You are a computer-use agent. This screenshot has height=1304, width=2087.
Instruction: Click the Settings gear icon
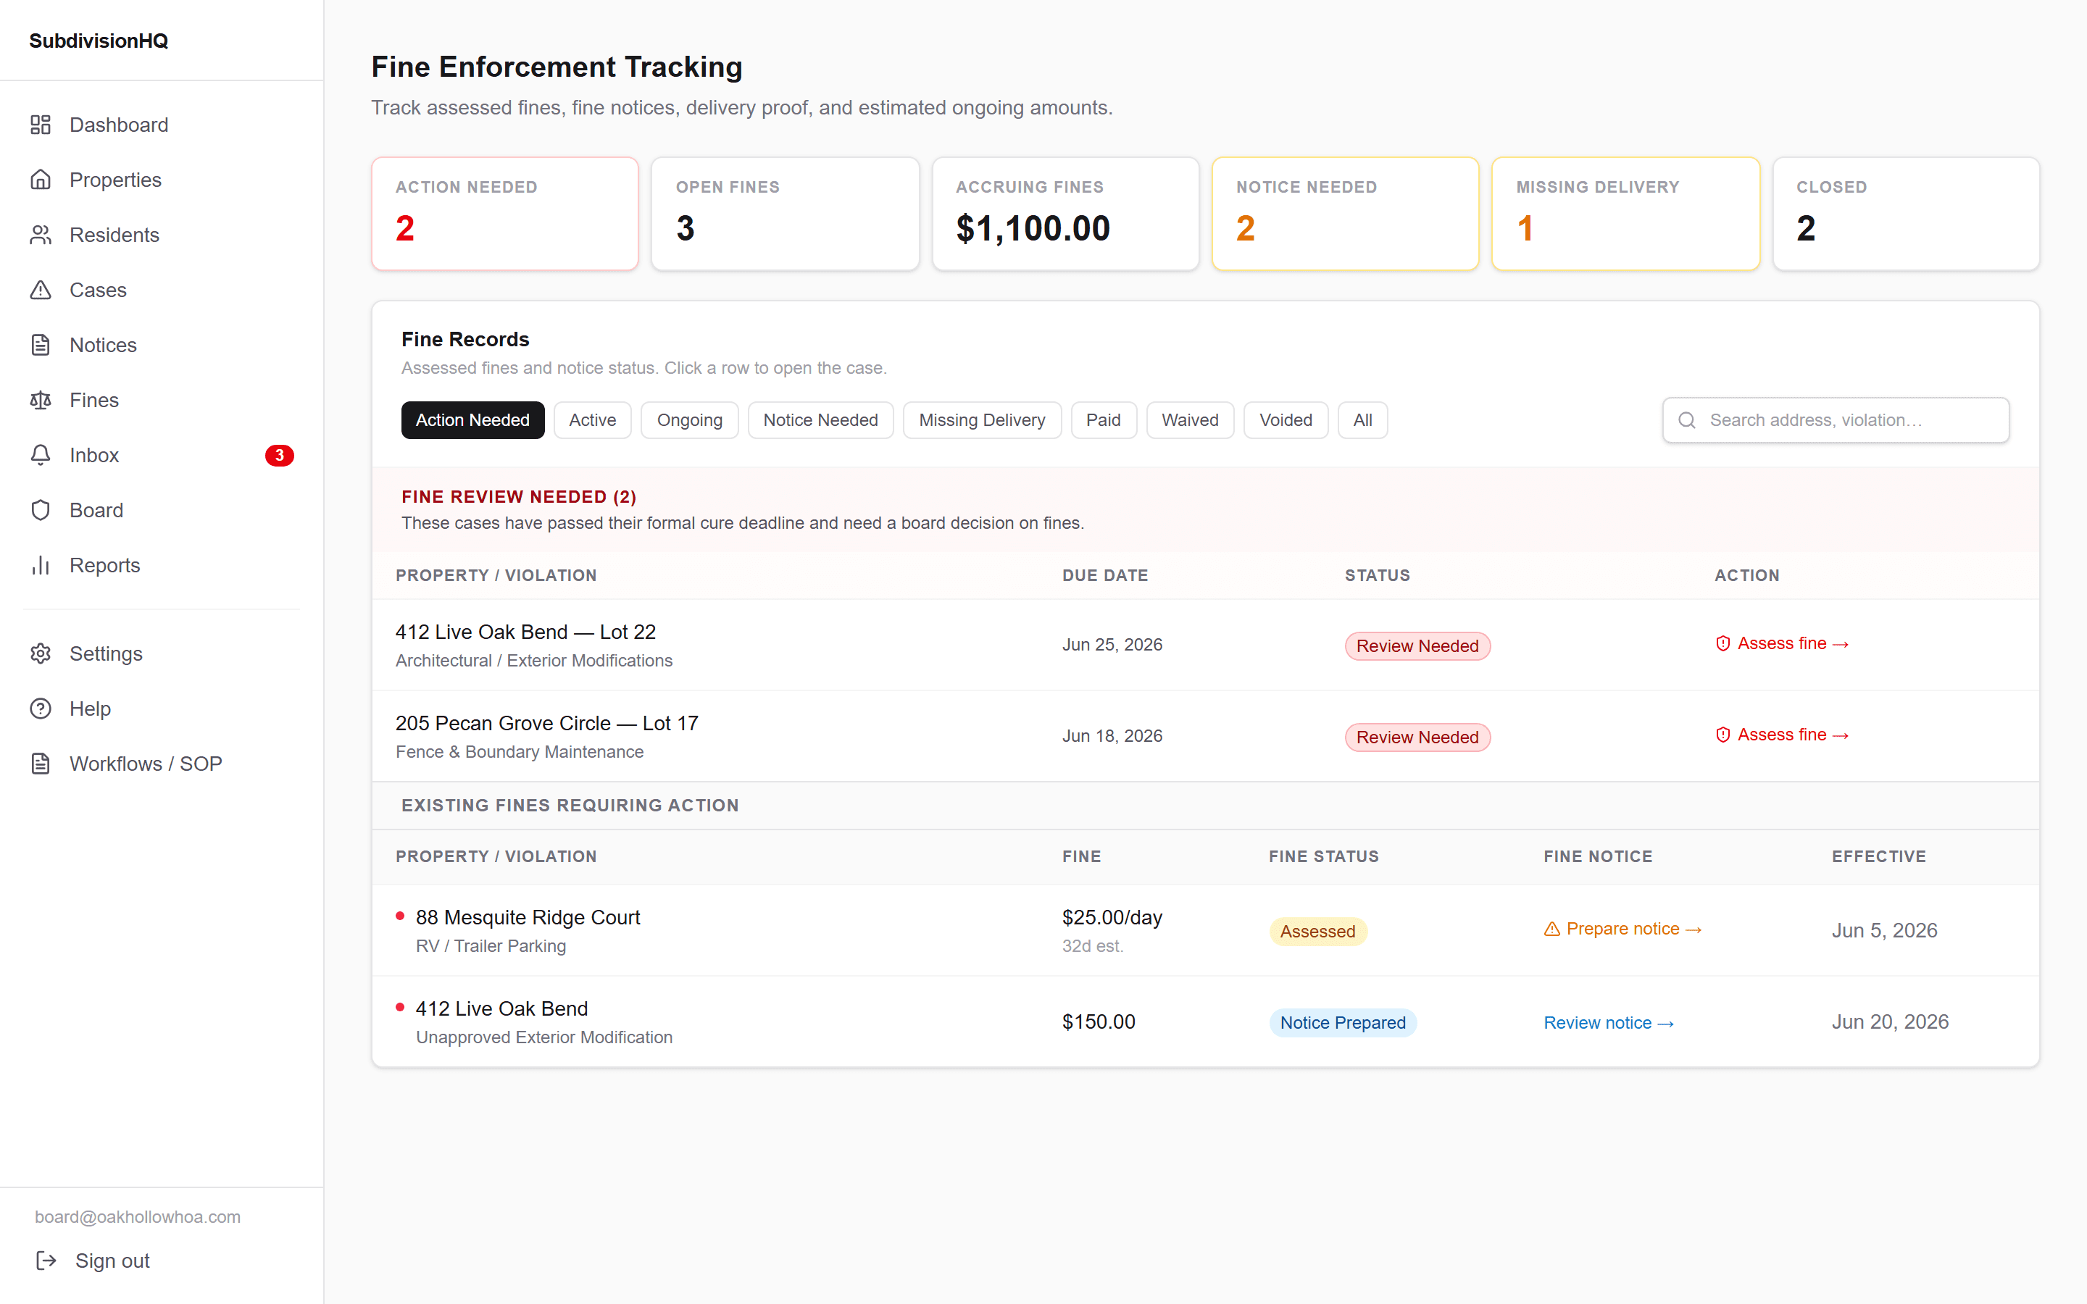tap(41, 653)
